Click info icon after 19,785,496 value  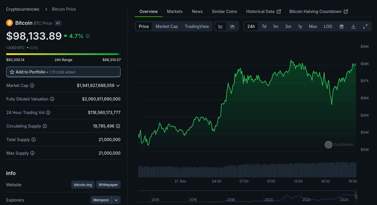click(x=118, y=126)
